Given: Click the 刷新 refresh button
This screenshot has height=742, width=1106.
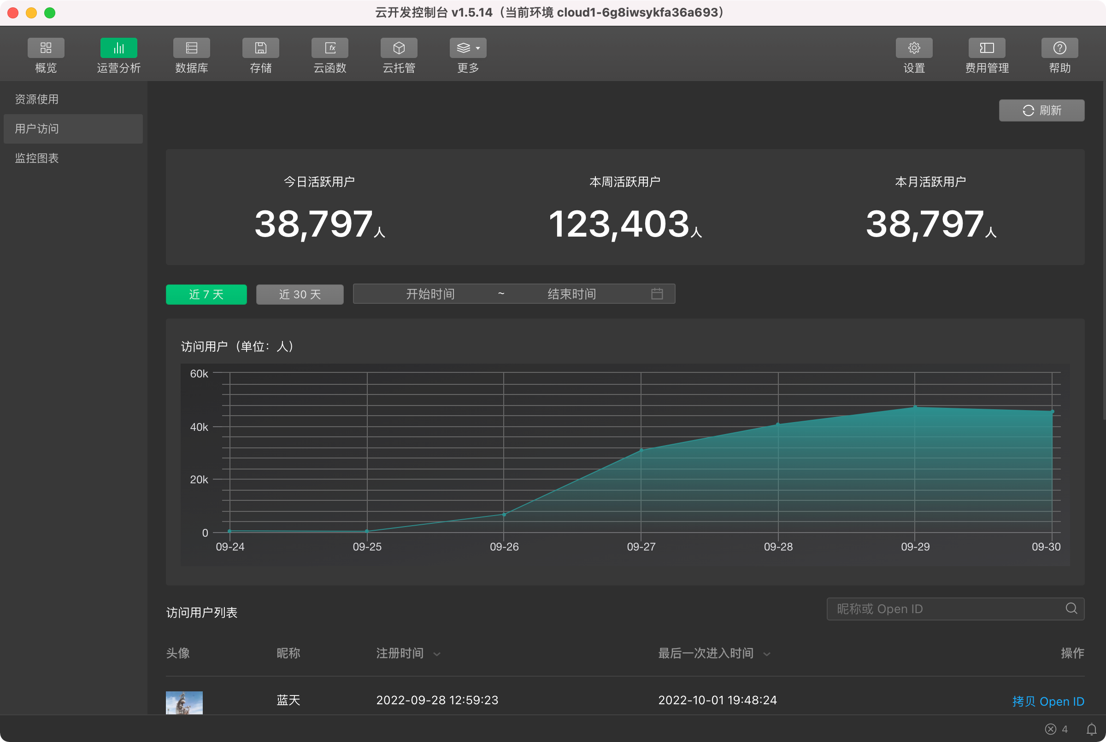Looking at the screenshot, I should tap(1041, 110).
